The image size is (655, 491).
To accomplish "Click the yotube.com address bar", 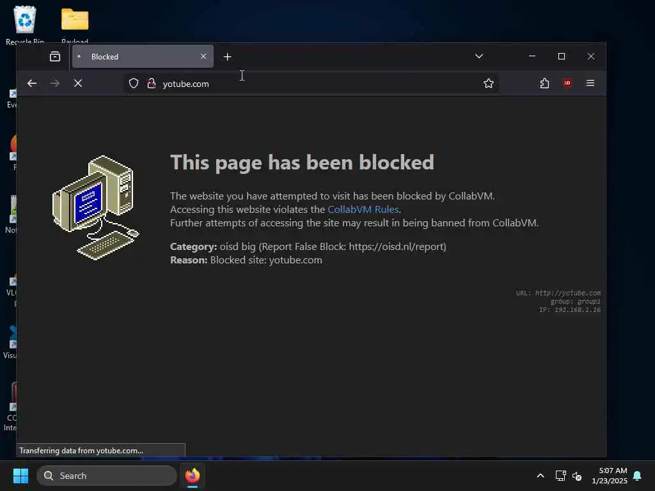I will [x=312, y=84].
